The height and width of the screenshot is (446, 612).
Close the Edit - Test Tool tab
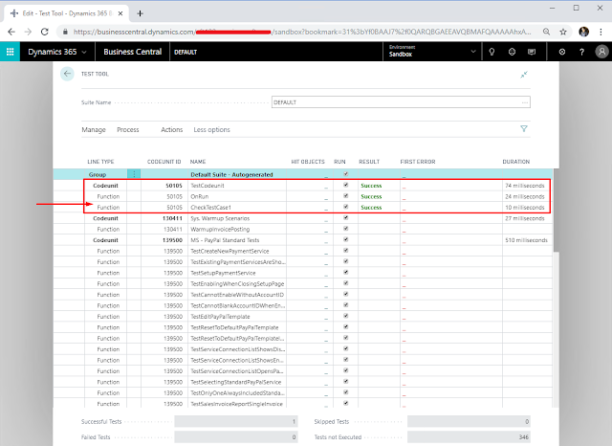(x=120, y=13)
